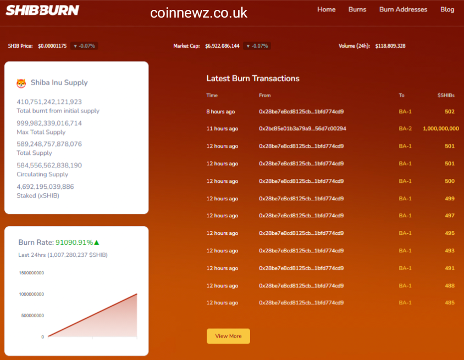This screenshot has width=464, height=360.
Task: Click the Shiba Inu Supply heading
Action: coord(59,83)
